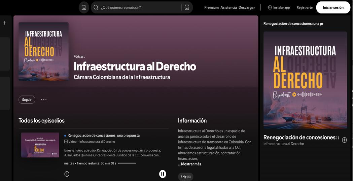Screen dimensions: 353x181
Task: Open the Premium link
Action: tap(211, 7)
